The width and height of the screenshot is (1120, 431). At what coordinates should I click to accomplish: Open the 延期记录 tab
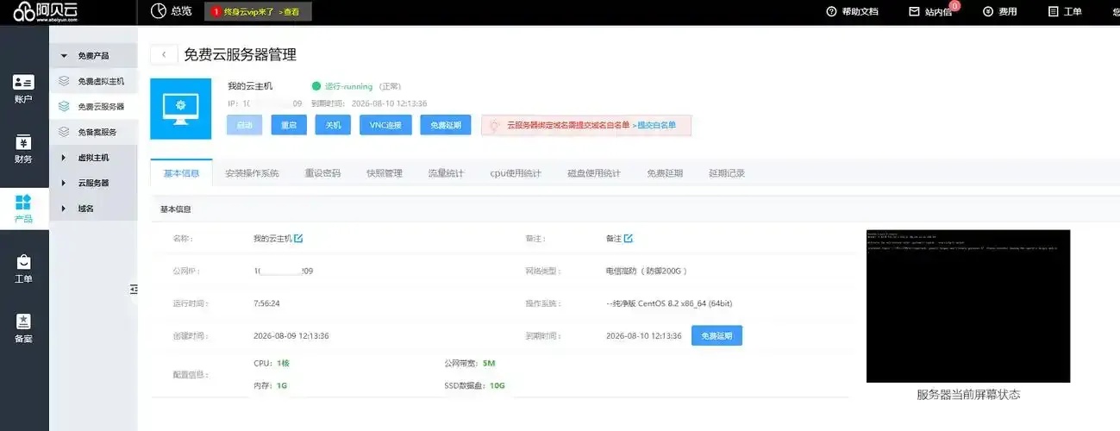(727, 173)
